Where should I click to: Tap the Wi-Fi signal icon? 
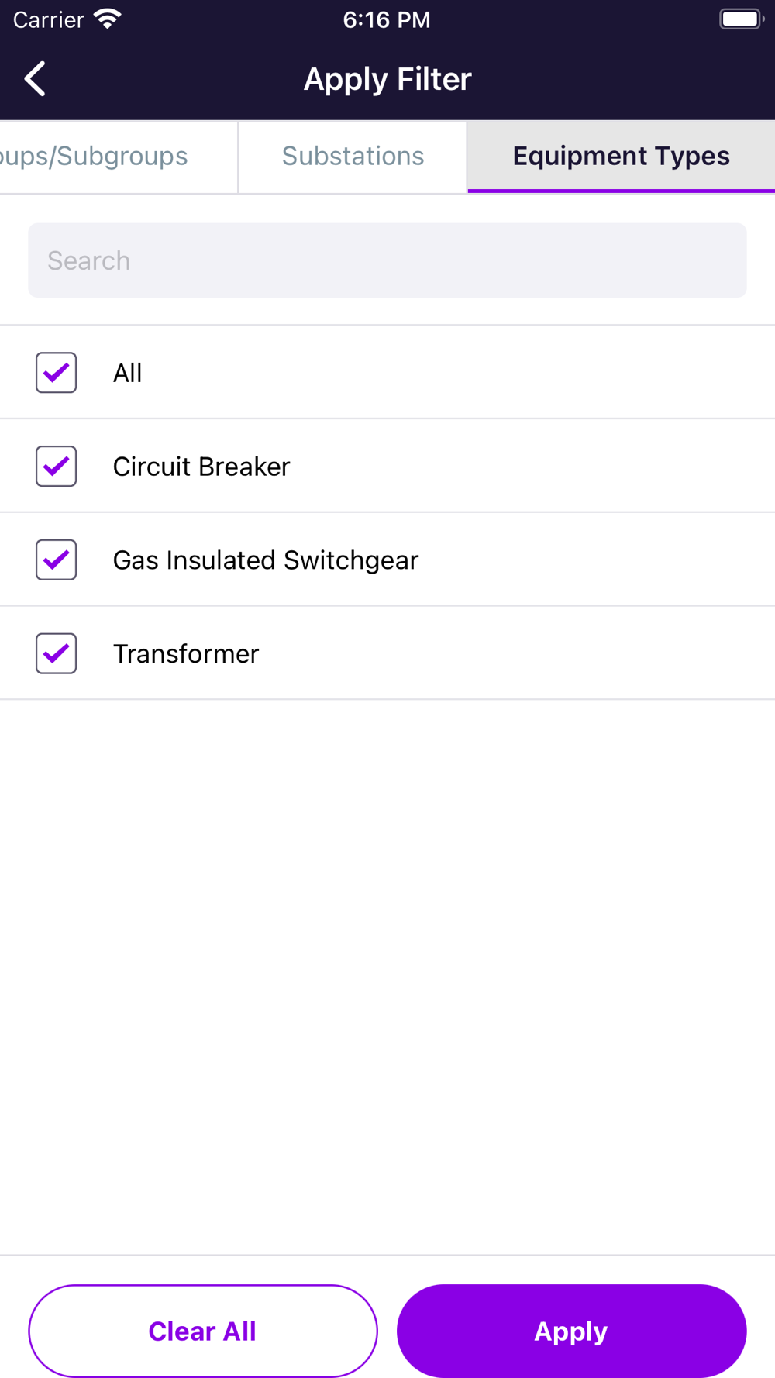pos(108,19)
